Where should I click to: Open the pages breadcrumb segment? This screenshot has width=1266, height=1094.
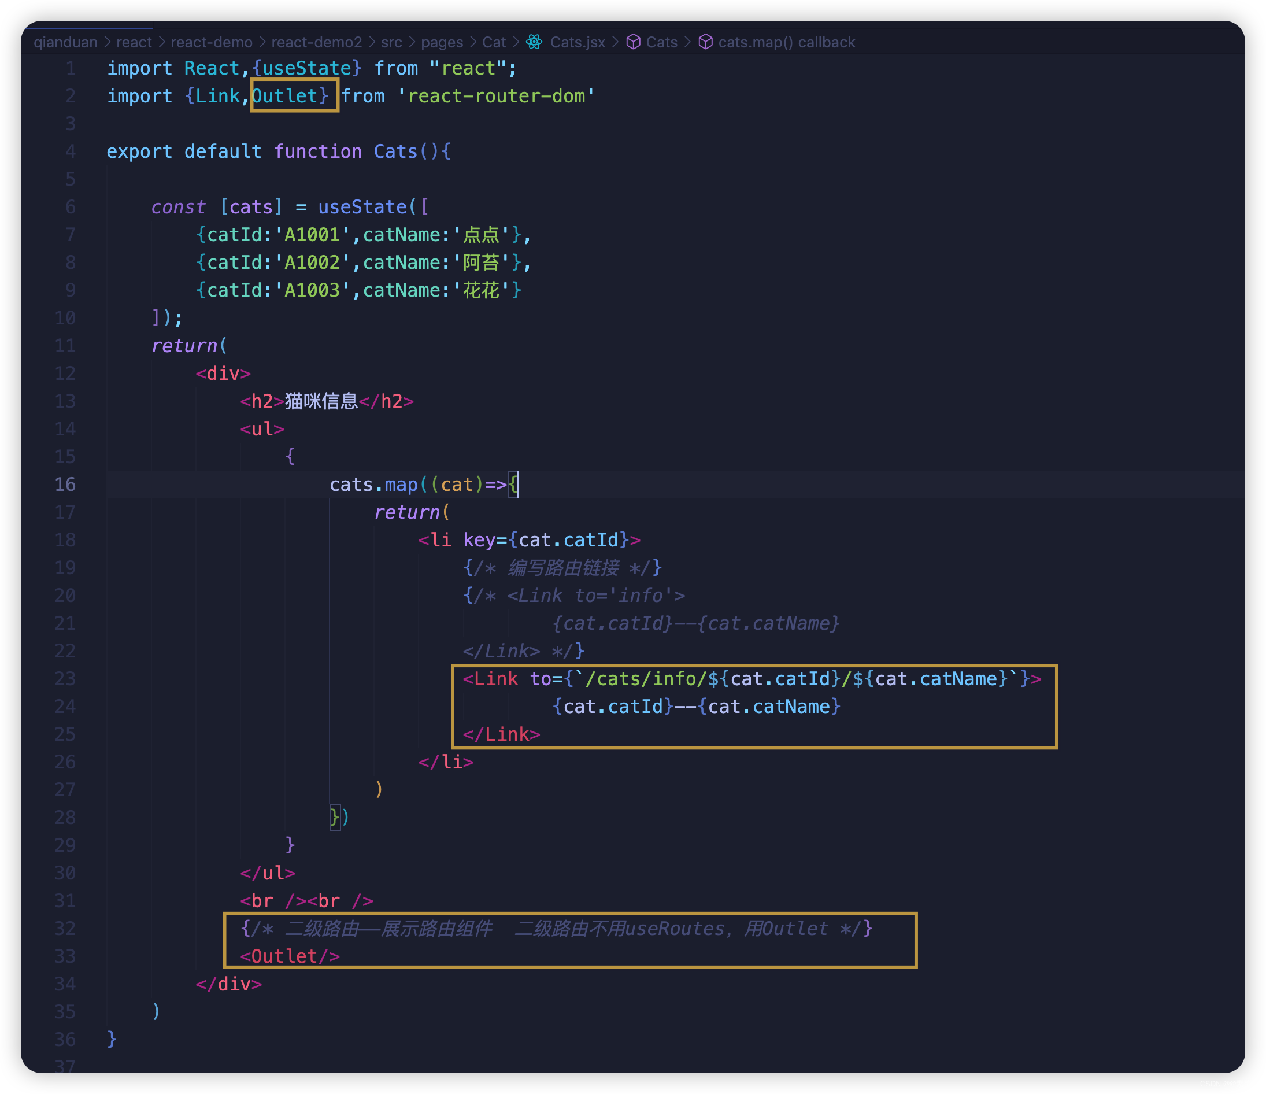click(x=441, y=42)
